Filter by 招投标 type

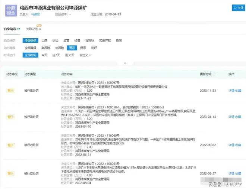pyautogui.click(x=90, y=40)
